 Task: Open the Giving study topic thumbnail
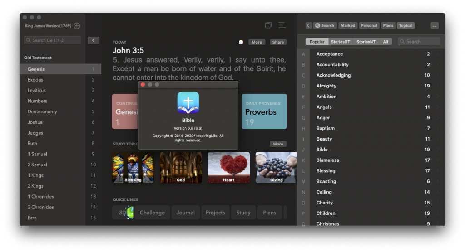(x=276, y=168)
